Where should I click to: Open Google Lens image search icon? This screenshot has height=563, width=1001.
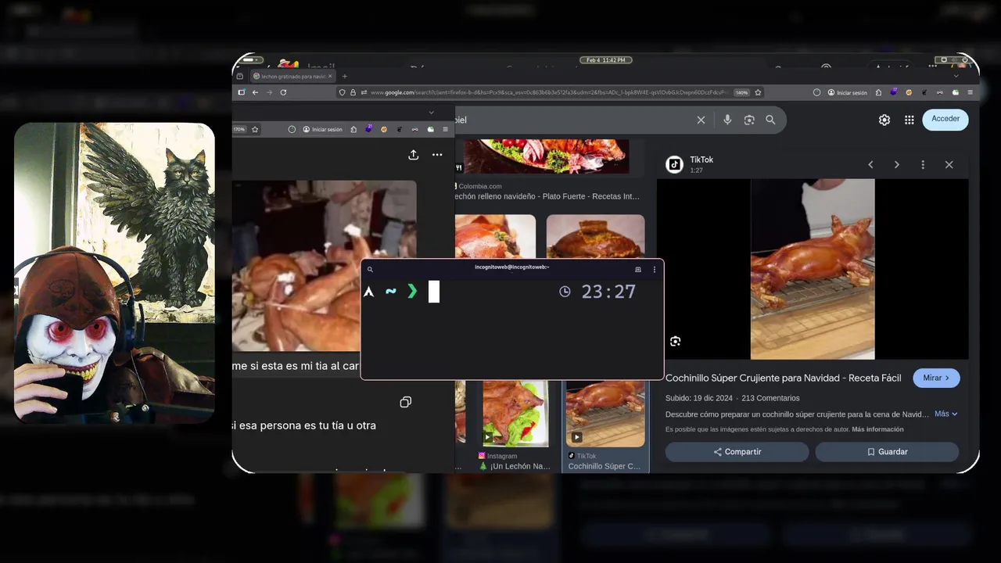tap(749, 120)
